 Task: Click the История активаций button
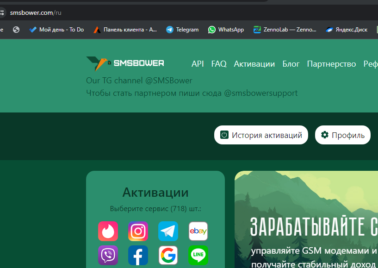pos(261,135)
